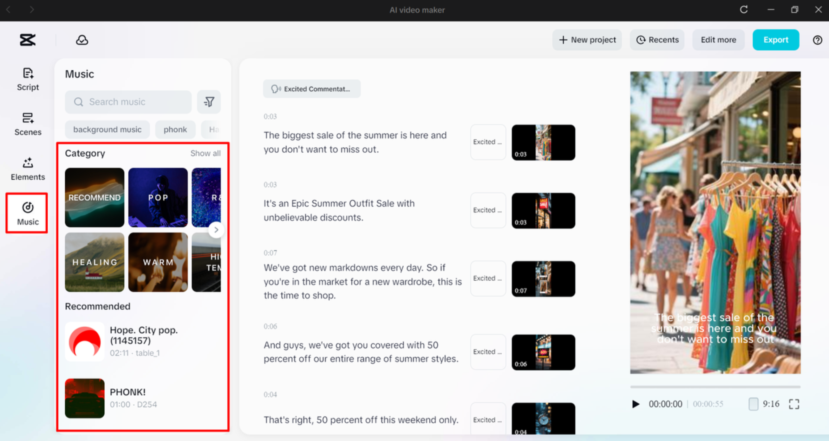Open the Excited Commentator voice selector
The height and width of the screenshot is (441, 829).
tap(311, 89)
